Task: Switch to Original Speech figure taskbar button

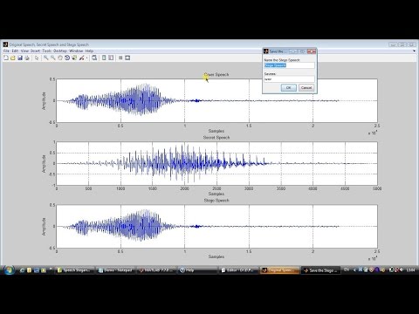Action: 279,270
